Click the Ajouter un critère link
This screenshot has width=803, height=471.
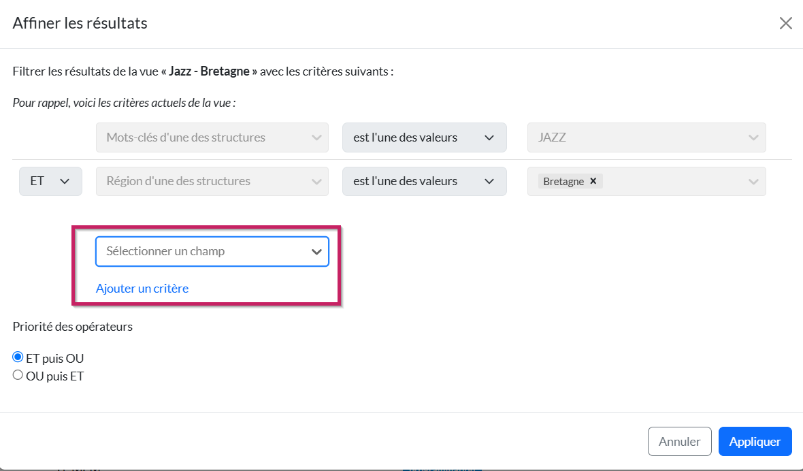[x=142, y=289]
